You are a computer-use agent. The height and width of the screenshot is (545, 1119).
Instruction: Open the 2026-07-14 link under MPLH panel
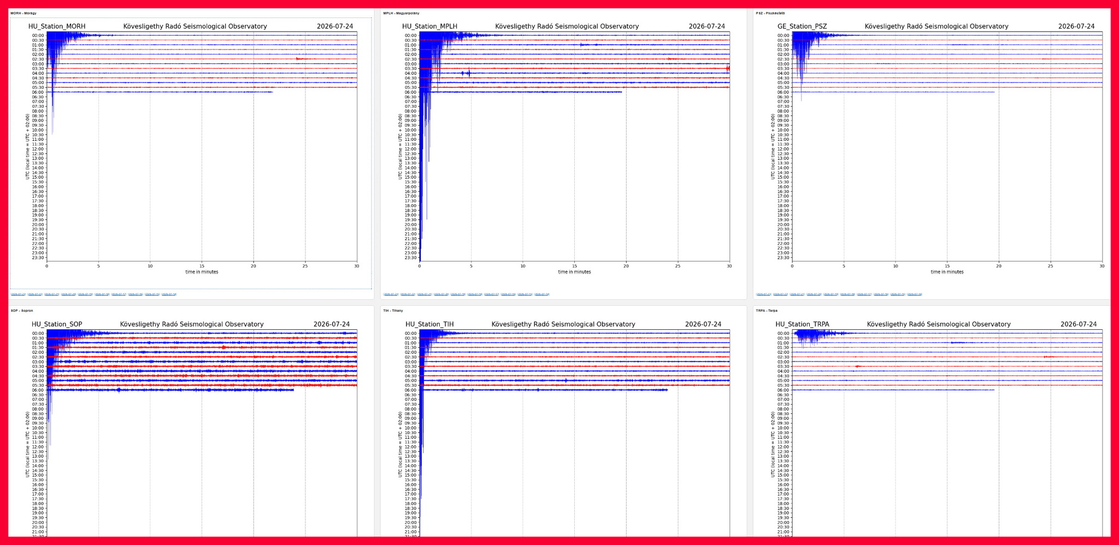point(541,294)
